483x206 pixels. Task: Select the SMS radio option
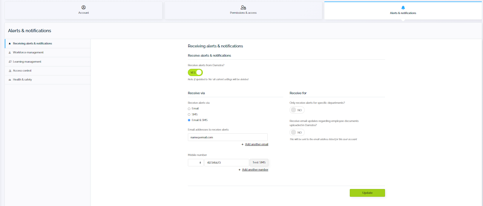189,114
